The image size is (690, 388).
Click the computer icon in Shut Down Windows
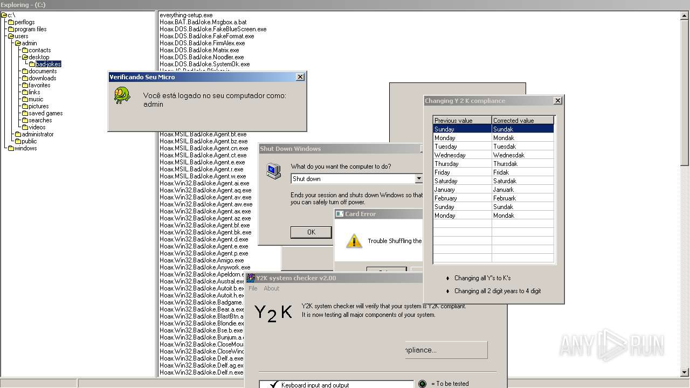[273, 171]
